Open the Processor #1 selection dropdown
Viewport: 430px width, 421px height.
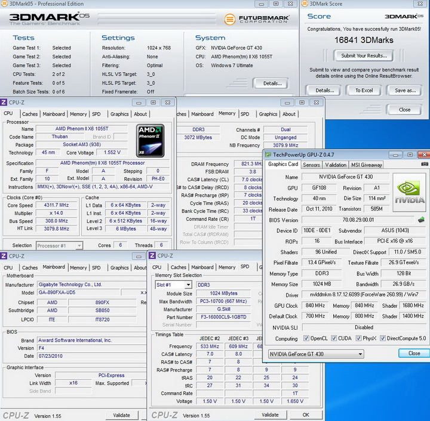click(x=59, y=246)
